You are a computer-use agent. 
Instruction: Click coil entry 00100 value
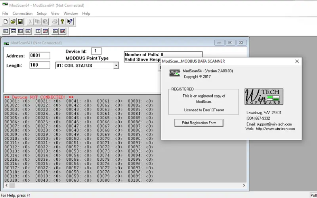coord(150,180)
